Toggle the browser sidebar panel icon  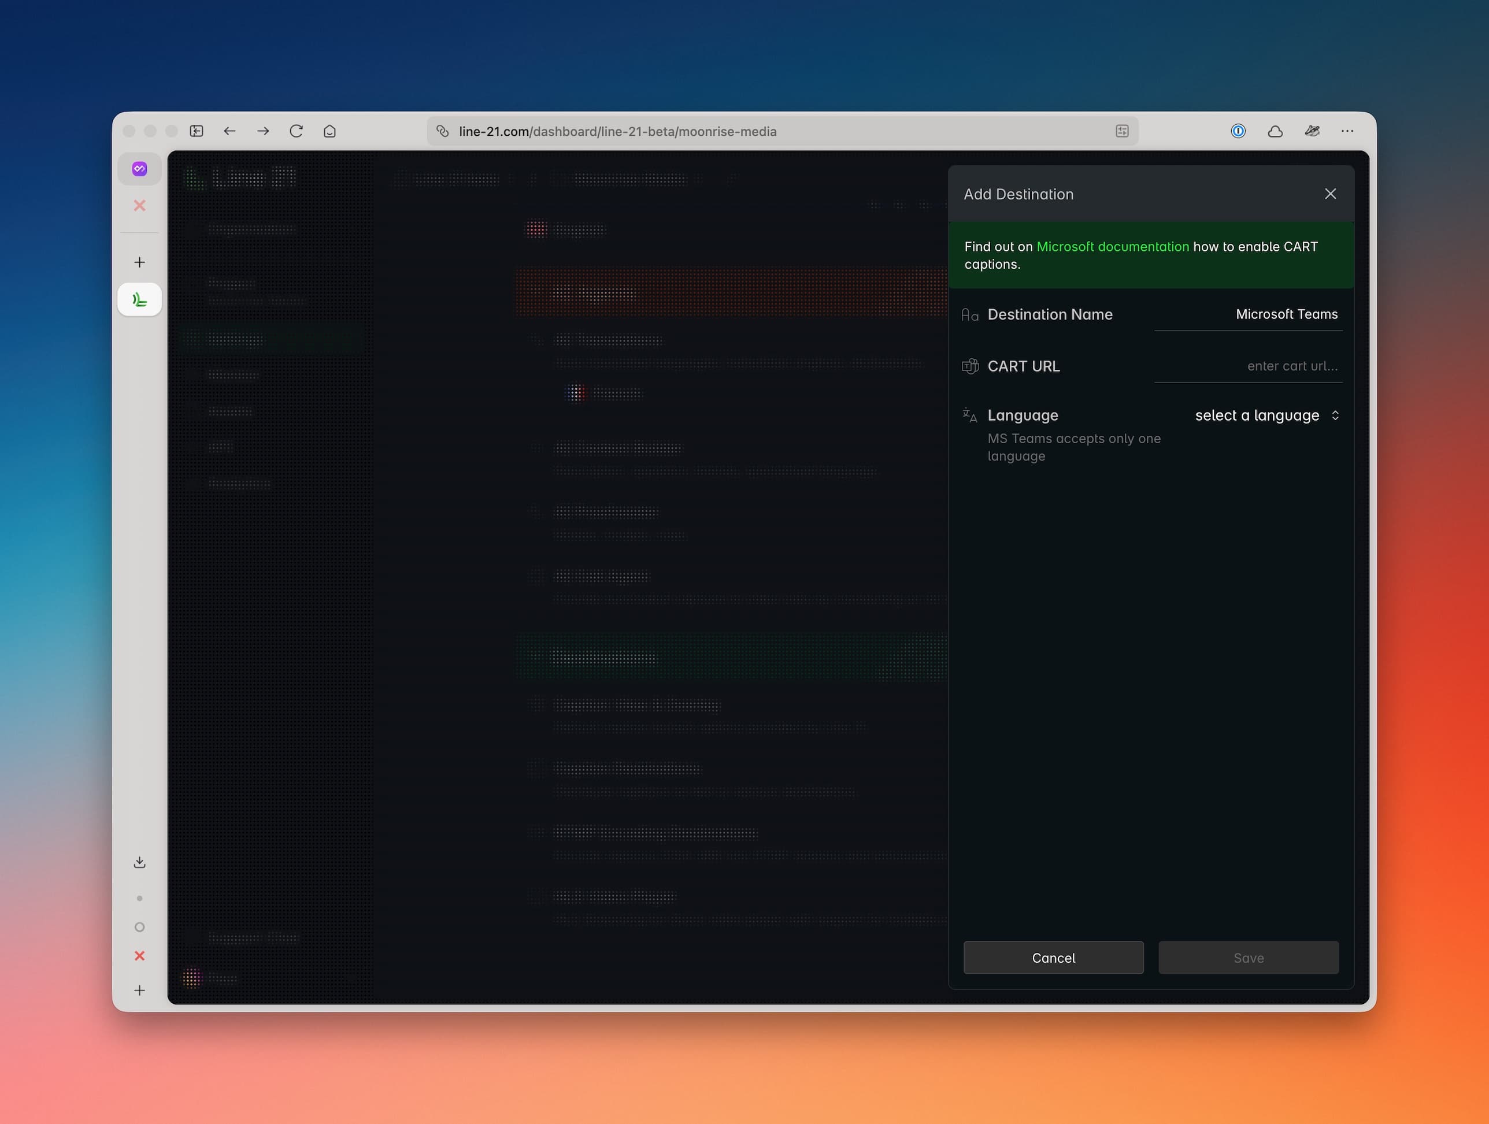[x=197, y=131]
